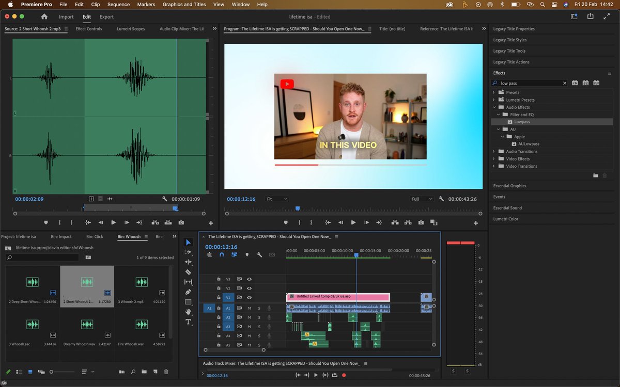Open the Fit zoom level dropdown
This screenshot has width=620, height=387.
(x=277, y=199)
